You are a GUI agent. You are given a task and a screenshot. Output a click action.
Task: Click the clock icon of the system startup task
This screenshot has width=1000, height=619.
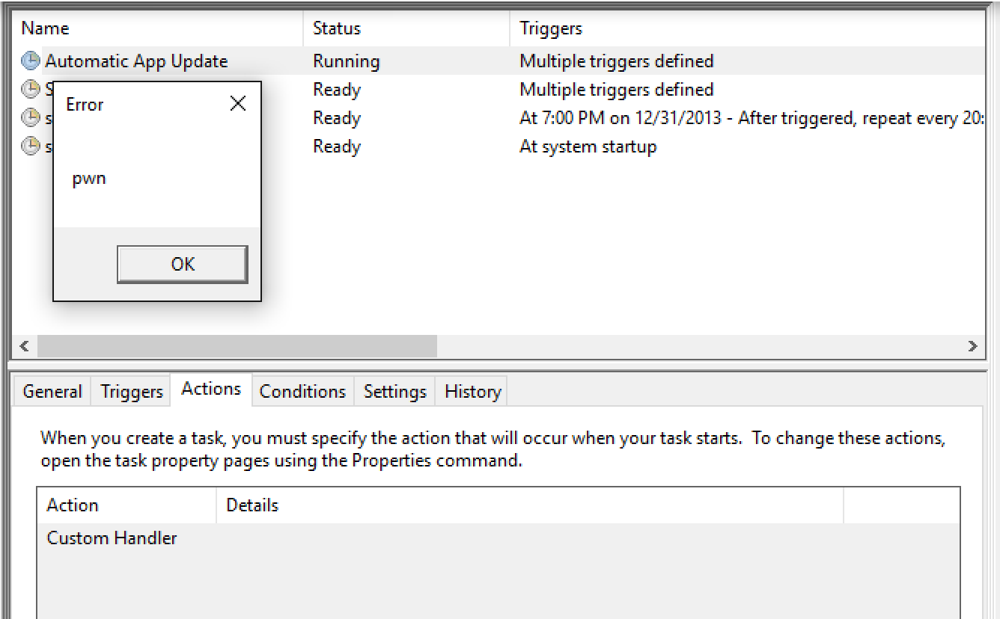(x=31, y=147)
